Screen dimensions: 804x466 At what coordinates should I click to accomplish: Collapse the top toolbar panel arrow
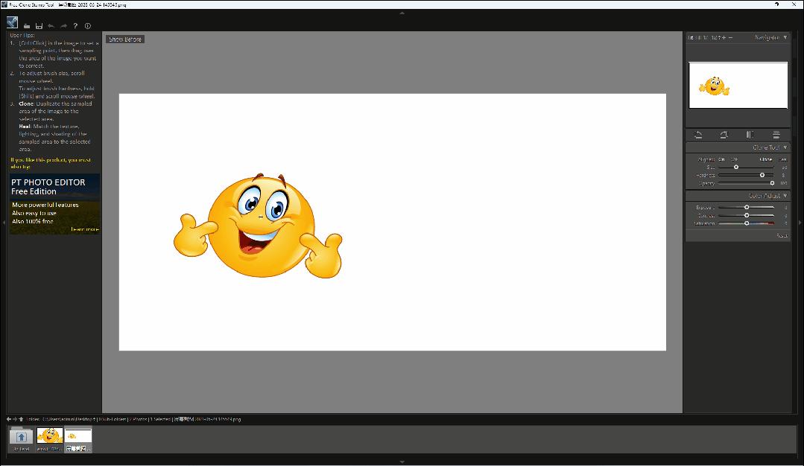pyautogui.click(x=402, y=13)
